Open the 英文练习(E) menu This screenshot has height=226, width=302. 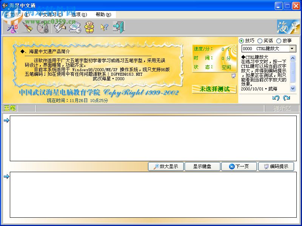17,15
